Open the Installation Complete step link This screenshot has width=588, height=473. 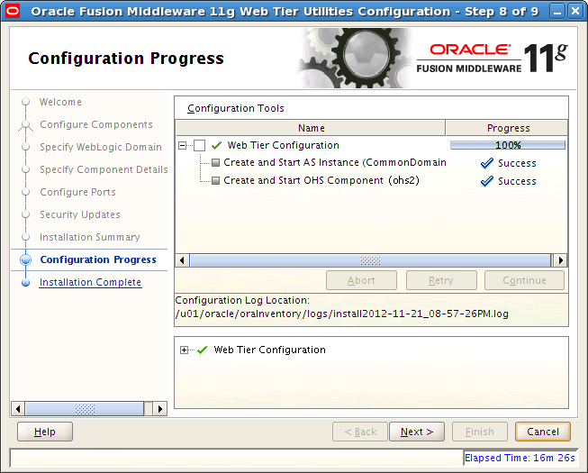(x=90, y=282)
